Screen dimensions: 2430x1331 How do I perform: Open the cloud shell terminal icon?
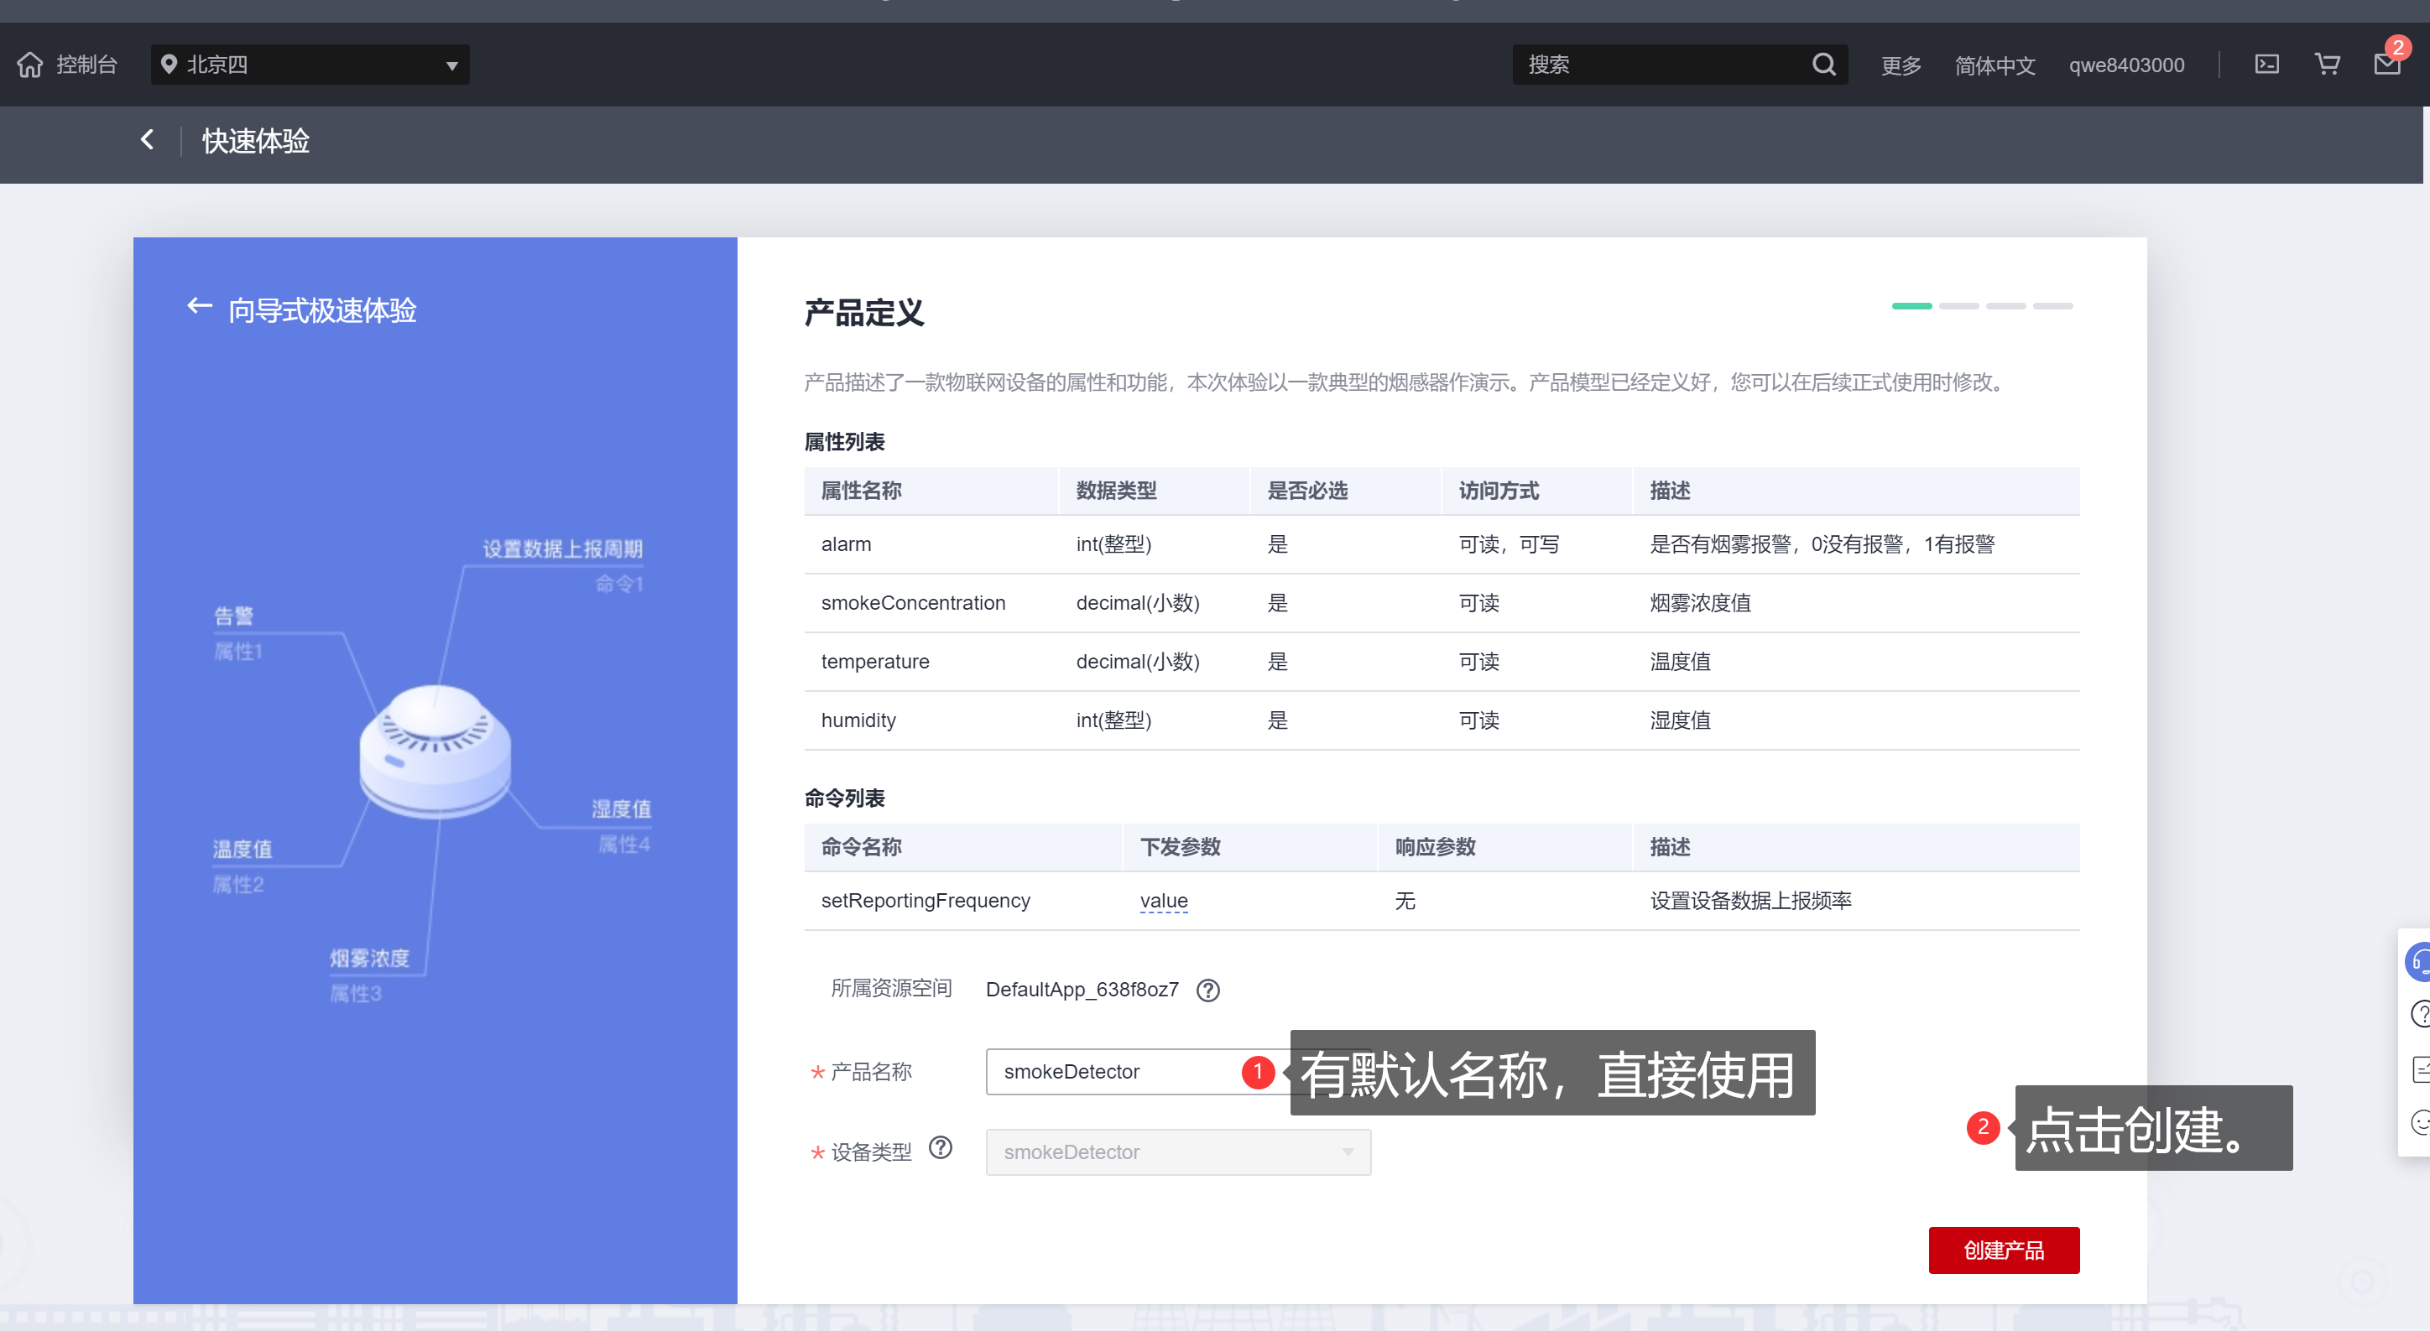[x=2266, y=64]
